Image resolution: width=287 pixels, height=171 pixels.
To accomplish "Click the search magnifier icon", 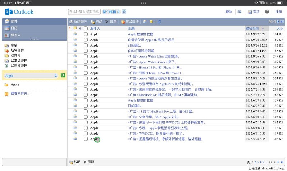I will [x=124, y=12].
